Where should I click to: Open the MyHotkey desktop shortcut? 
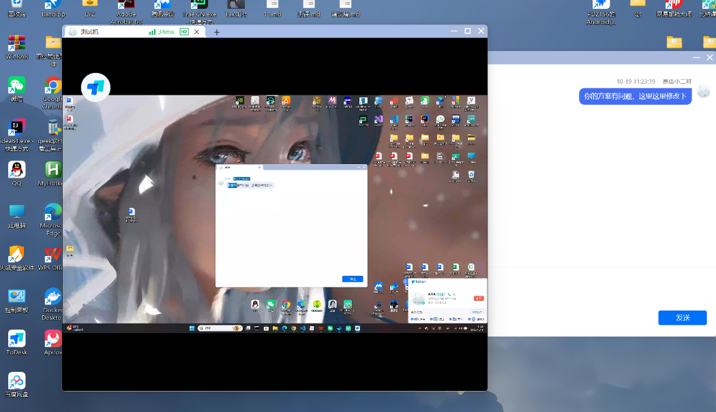pos(53,172)
